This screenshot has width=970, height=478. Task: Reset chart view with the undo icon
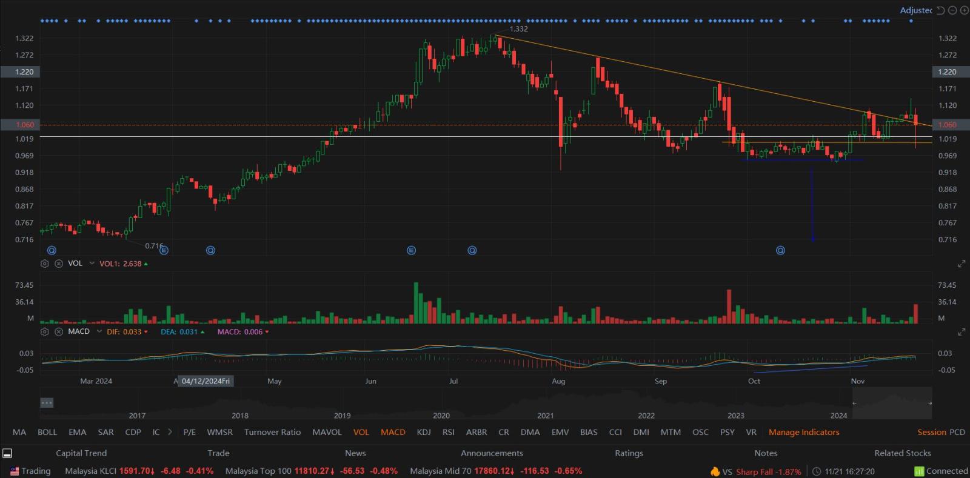coord(941,10)
